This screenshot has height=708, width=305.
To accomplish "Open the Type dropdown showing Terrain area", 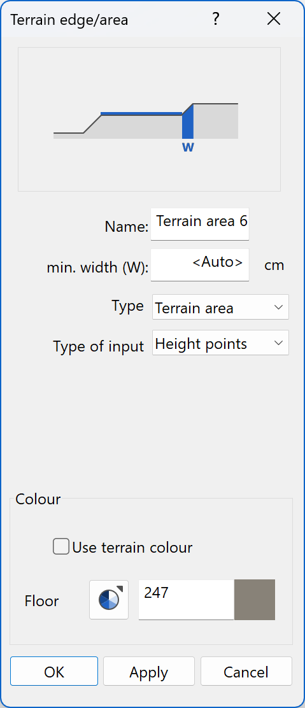I will tap(220, 308).
